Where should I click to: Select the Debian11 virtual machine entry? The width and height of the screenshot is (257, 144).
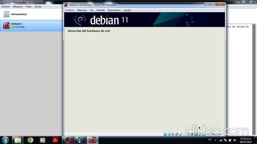coord(31,26)
